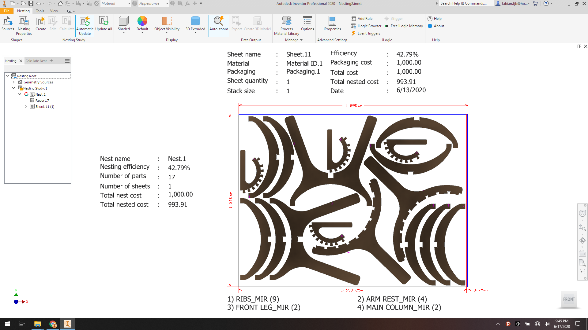The height and width of the screenshot is (330, 588).
Task: Open the ribbon display options dropdown
Action: [71, 11]
